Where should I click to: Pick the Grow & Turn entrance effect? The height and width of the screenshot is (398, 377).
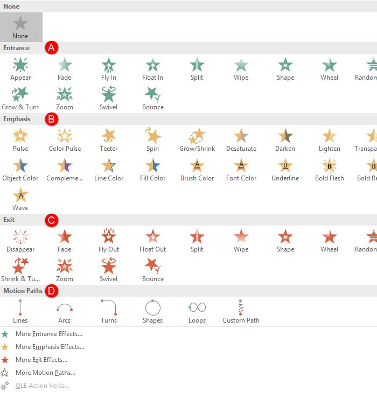20,99
